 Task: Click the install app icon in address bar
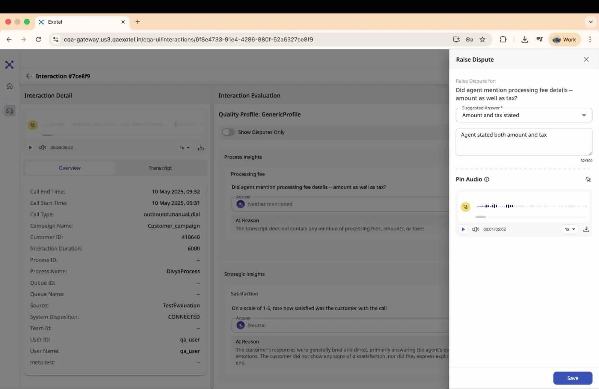pos(456,39)
